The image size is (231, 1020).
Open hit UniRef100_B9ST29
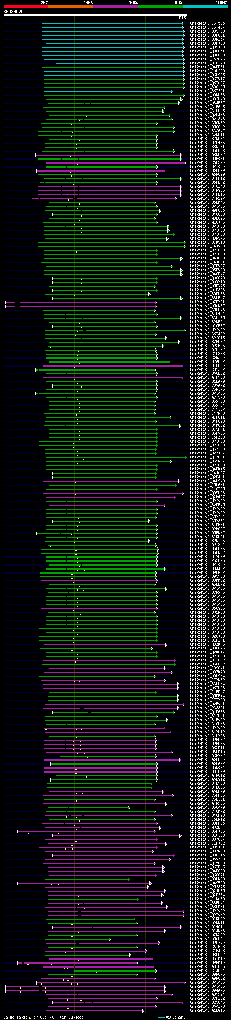[207, 31]
